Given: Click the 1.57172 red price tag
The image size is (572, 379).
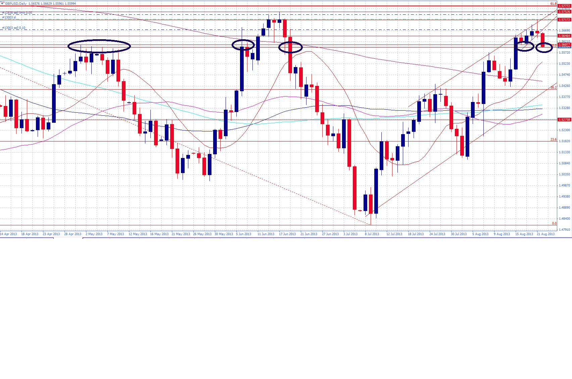Looking at the screenshot, I should [564, 20].
